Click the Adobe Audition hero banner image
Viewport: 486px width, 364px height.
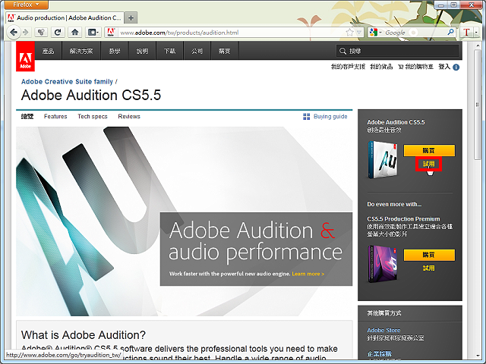click(x=184, y=221)
